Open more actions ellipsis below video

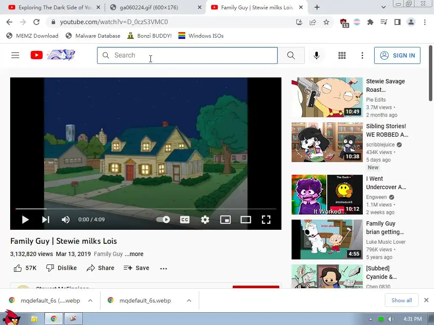point(164,268)
